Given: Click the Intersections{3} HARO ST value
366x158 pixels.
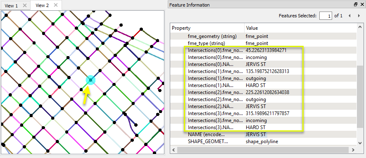Looking at the screenshot, I should (256, 127).
